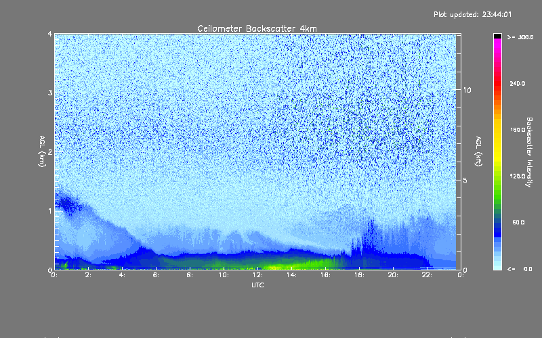Click the ">= 300.0" colorbar label
542x338 pixels.
520,37
